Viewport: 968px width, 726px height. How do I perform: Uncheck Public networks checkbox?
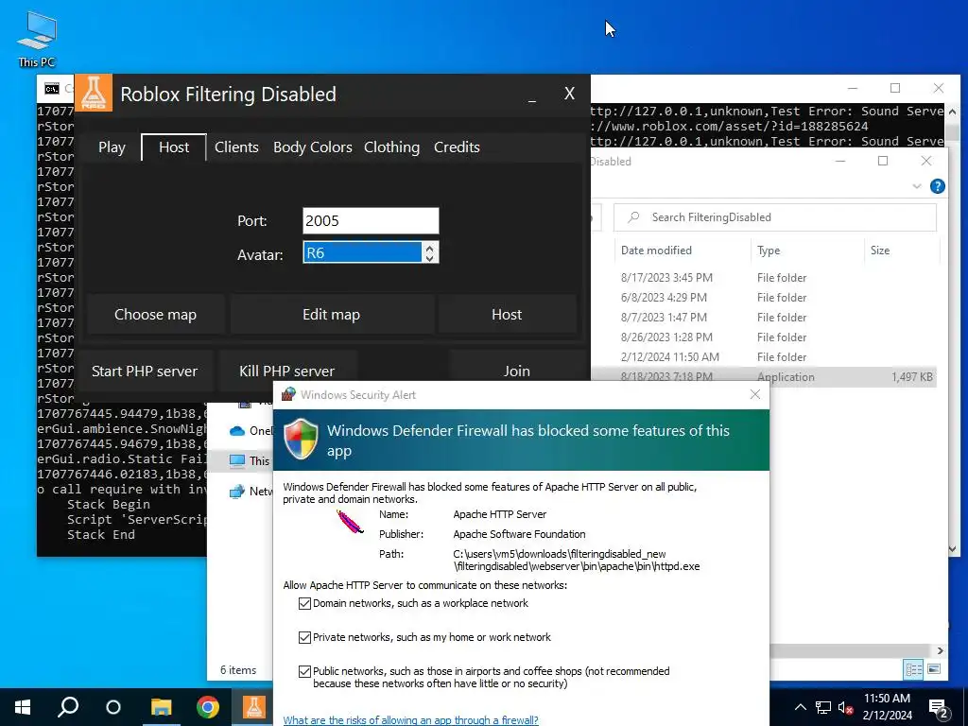[x=304, y=672]
